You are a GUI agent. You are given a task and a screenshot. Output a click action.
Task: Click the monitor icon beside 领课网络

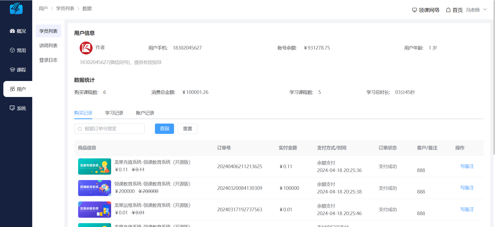click(414, 10)
